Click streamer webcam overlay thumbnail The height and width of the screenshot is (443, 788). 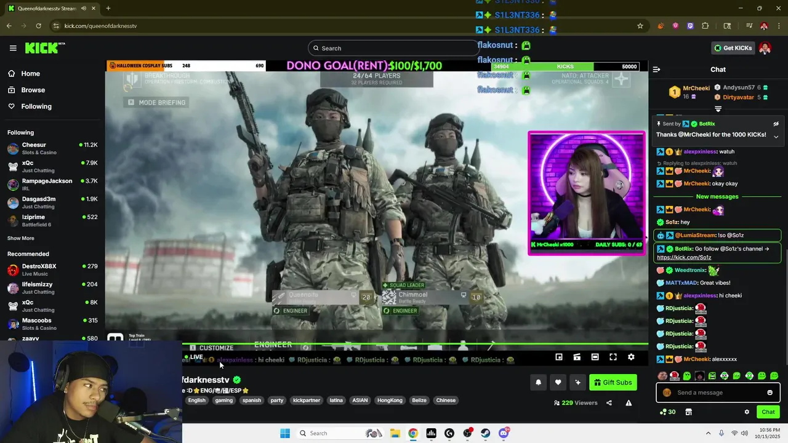587,193
